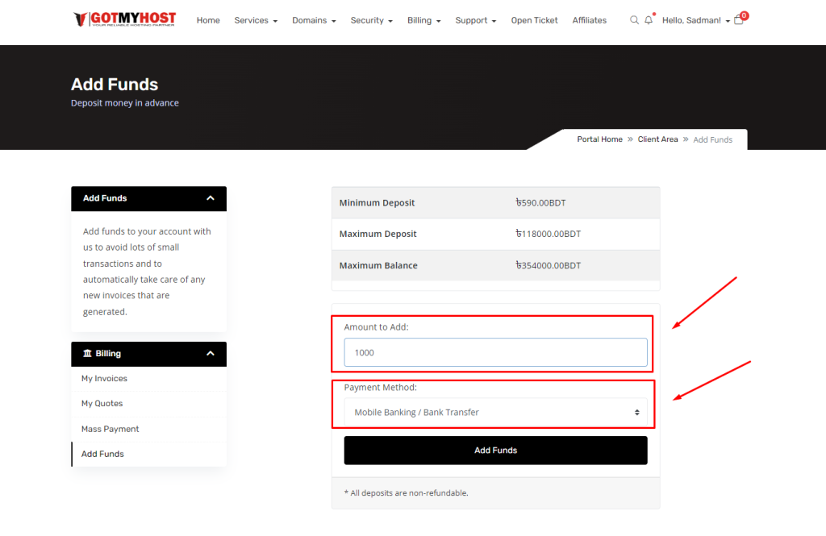
Task: Open the search icon in header
Action: click(634, 20)
